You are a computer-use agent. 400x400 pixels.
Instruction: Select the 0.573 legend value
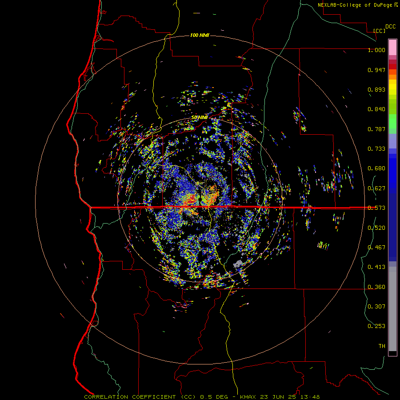click(376, 208)
